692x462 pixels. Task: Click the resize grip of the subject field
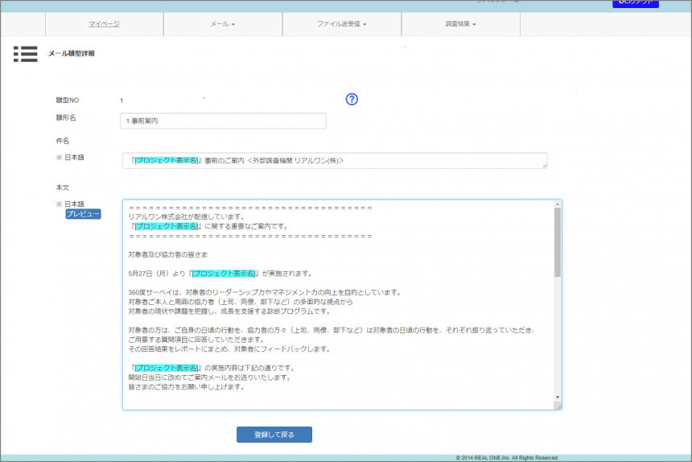click(x=543, y=165)
